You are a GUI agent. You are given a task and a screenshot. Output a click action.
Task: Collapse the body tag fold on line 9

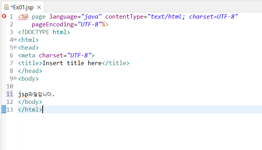click(x=15, y=78)
